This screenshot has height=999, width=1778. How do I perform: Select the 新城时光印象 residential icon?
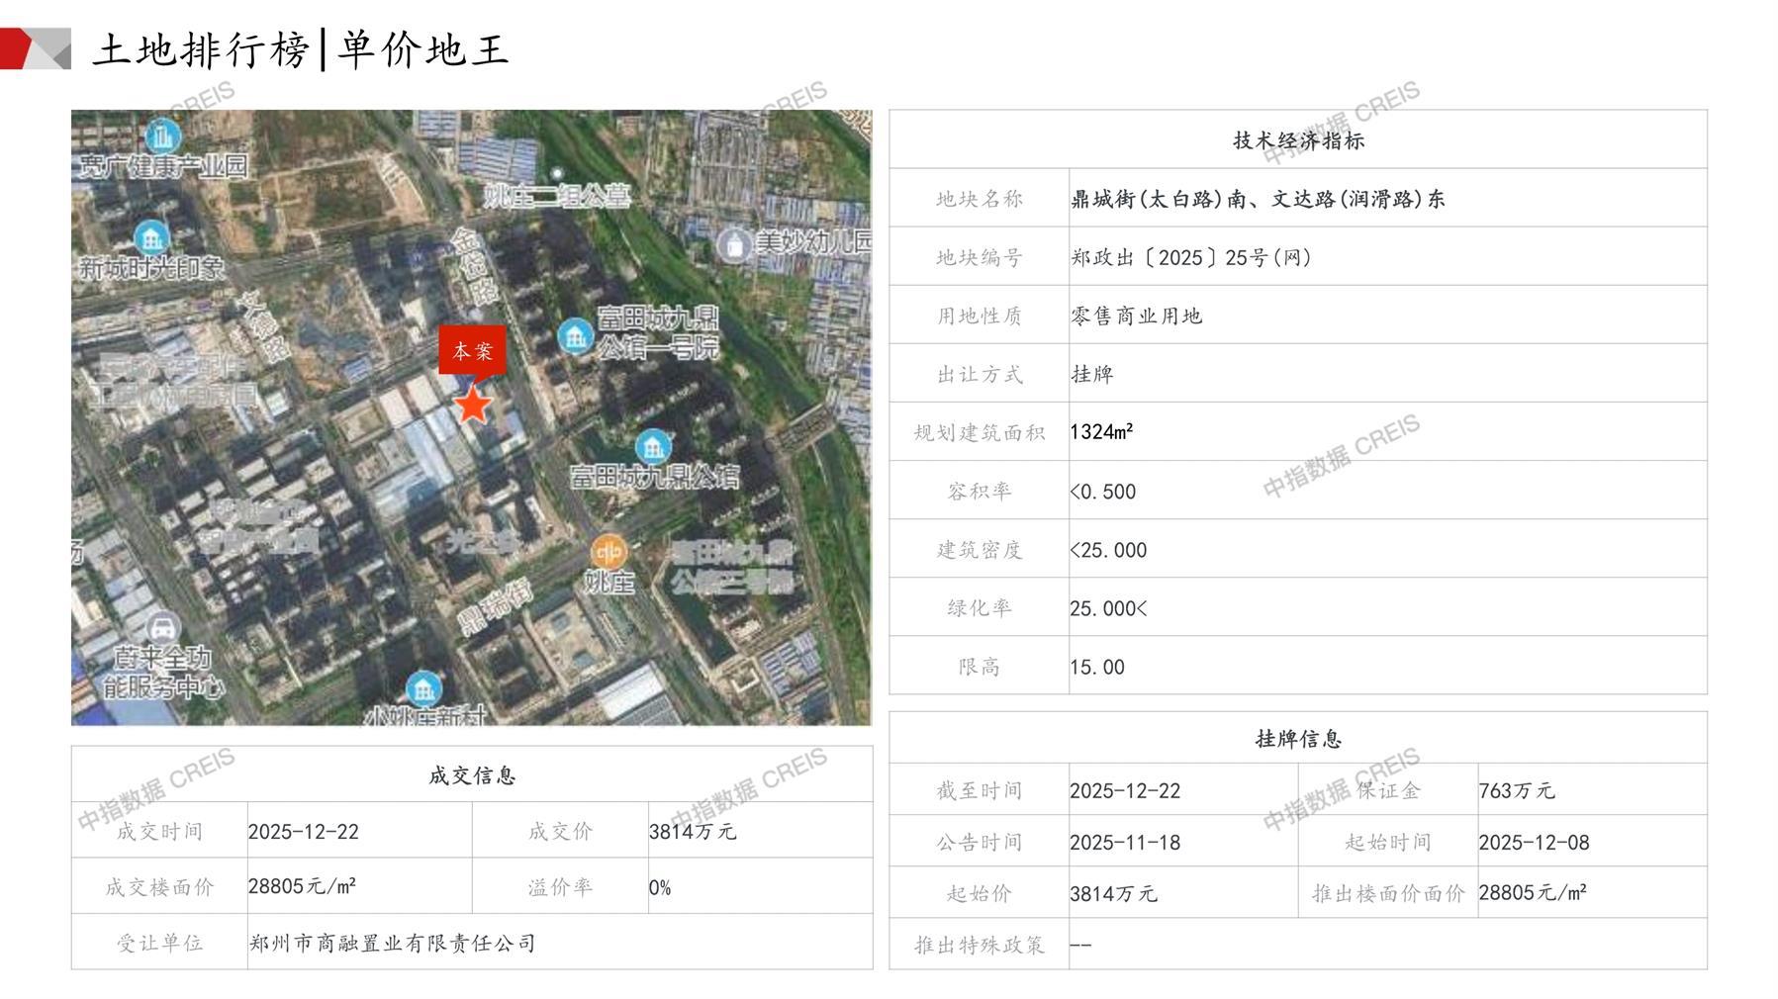point(150,237)
